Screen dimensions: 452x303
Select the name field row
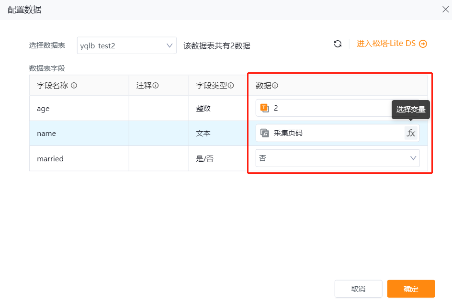click(79, 134)
